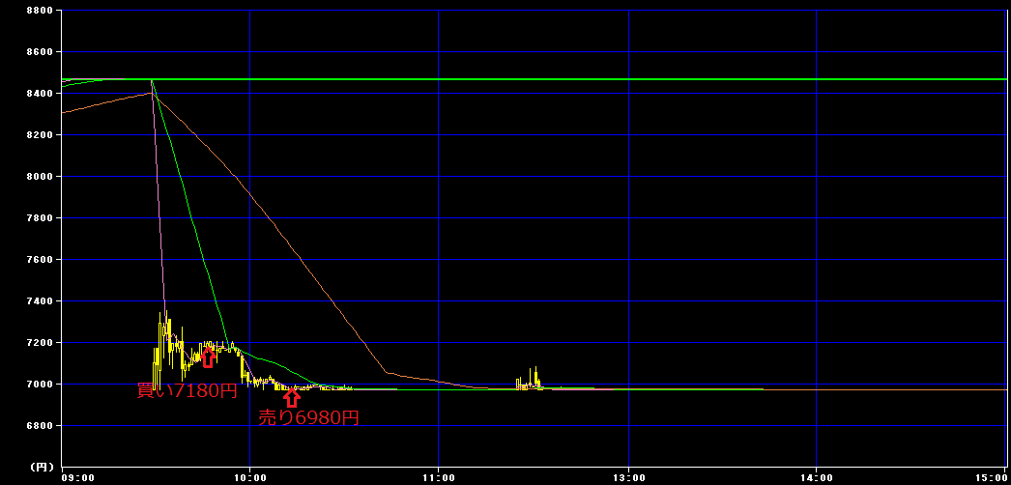Click the 10:00 time axis label

(x=250, y=478)
